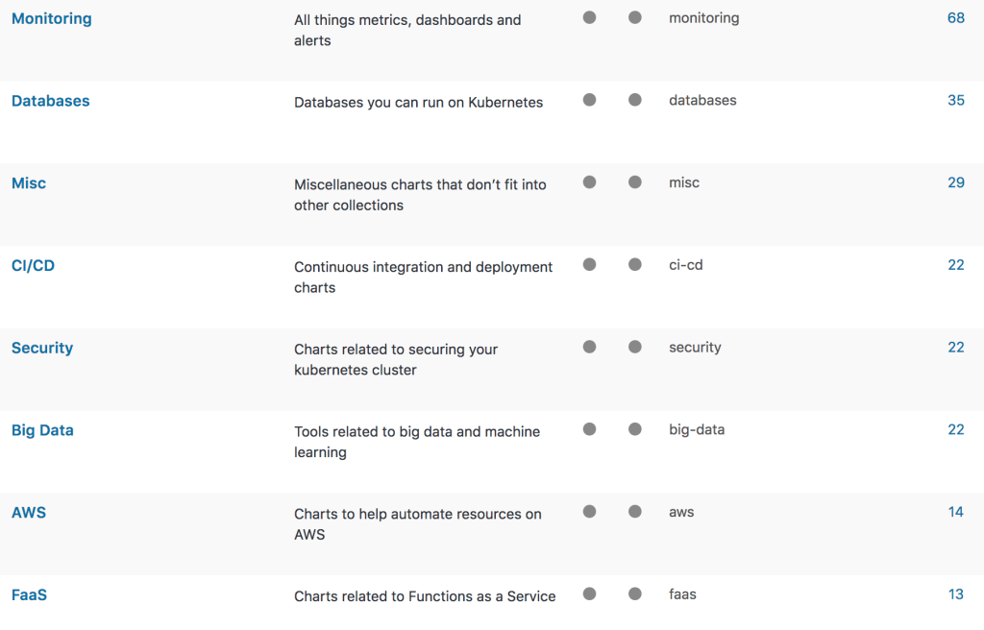The image size is (984, 630).
Task: Click second gray dot in Big Data row
Action: tap(635, 429)
